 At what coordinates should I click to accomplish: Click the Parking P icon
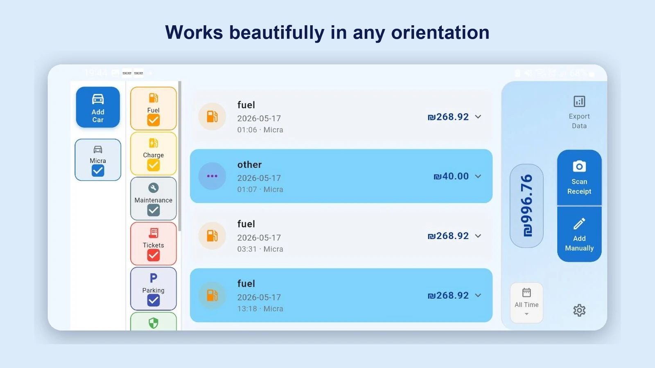click(x=154, y=278)
